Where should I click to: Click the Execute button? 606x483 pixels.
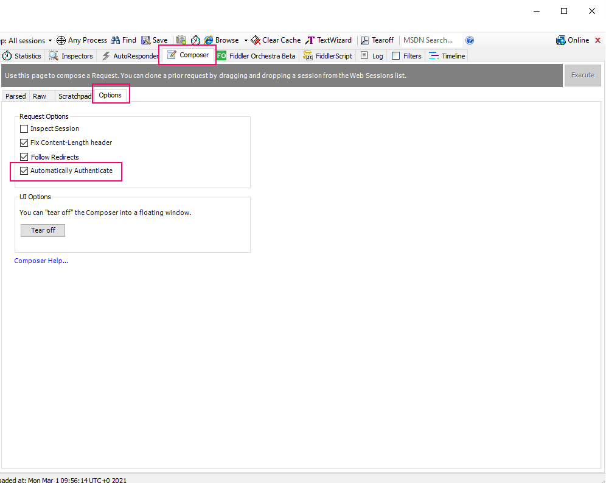tap(583, 75)
